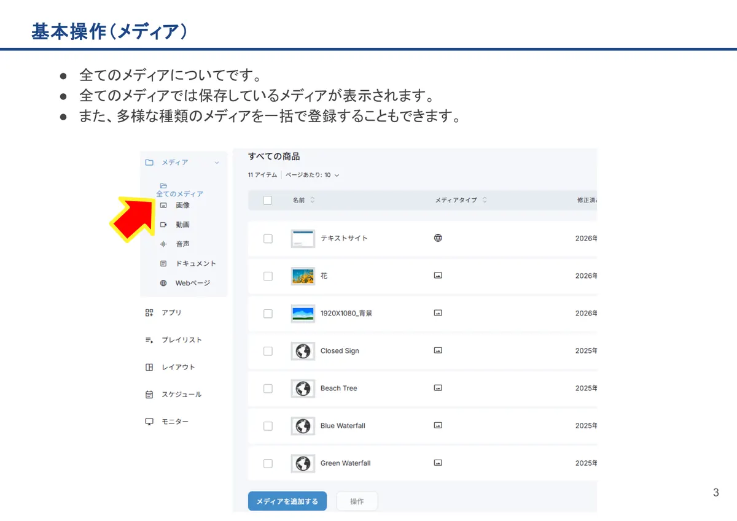Open the Beach Tree globe thumbnail
737x521 pixels.
[303, 388]
